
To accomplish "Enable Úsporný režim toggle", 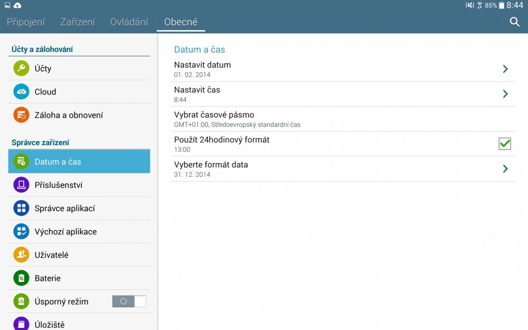I will [x=129, y=301].
